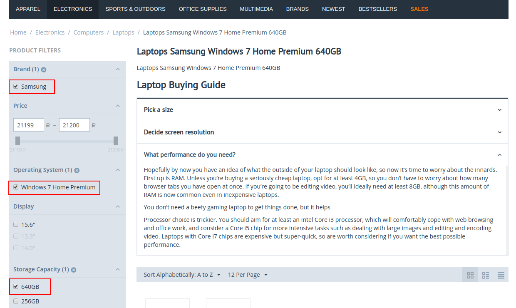Expand the Pick a size section
Screen dimensions: 516x308
[x=322, y=110]
